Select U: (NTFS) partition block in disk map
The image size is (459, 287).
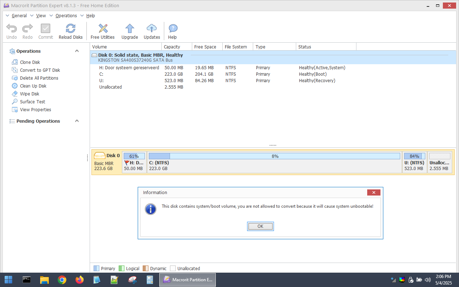[415, 162]
